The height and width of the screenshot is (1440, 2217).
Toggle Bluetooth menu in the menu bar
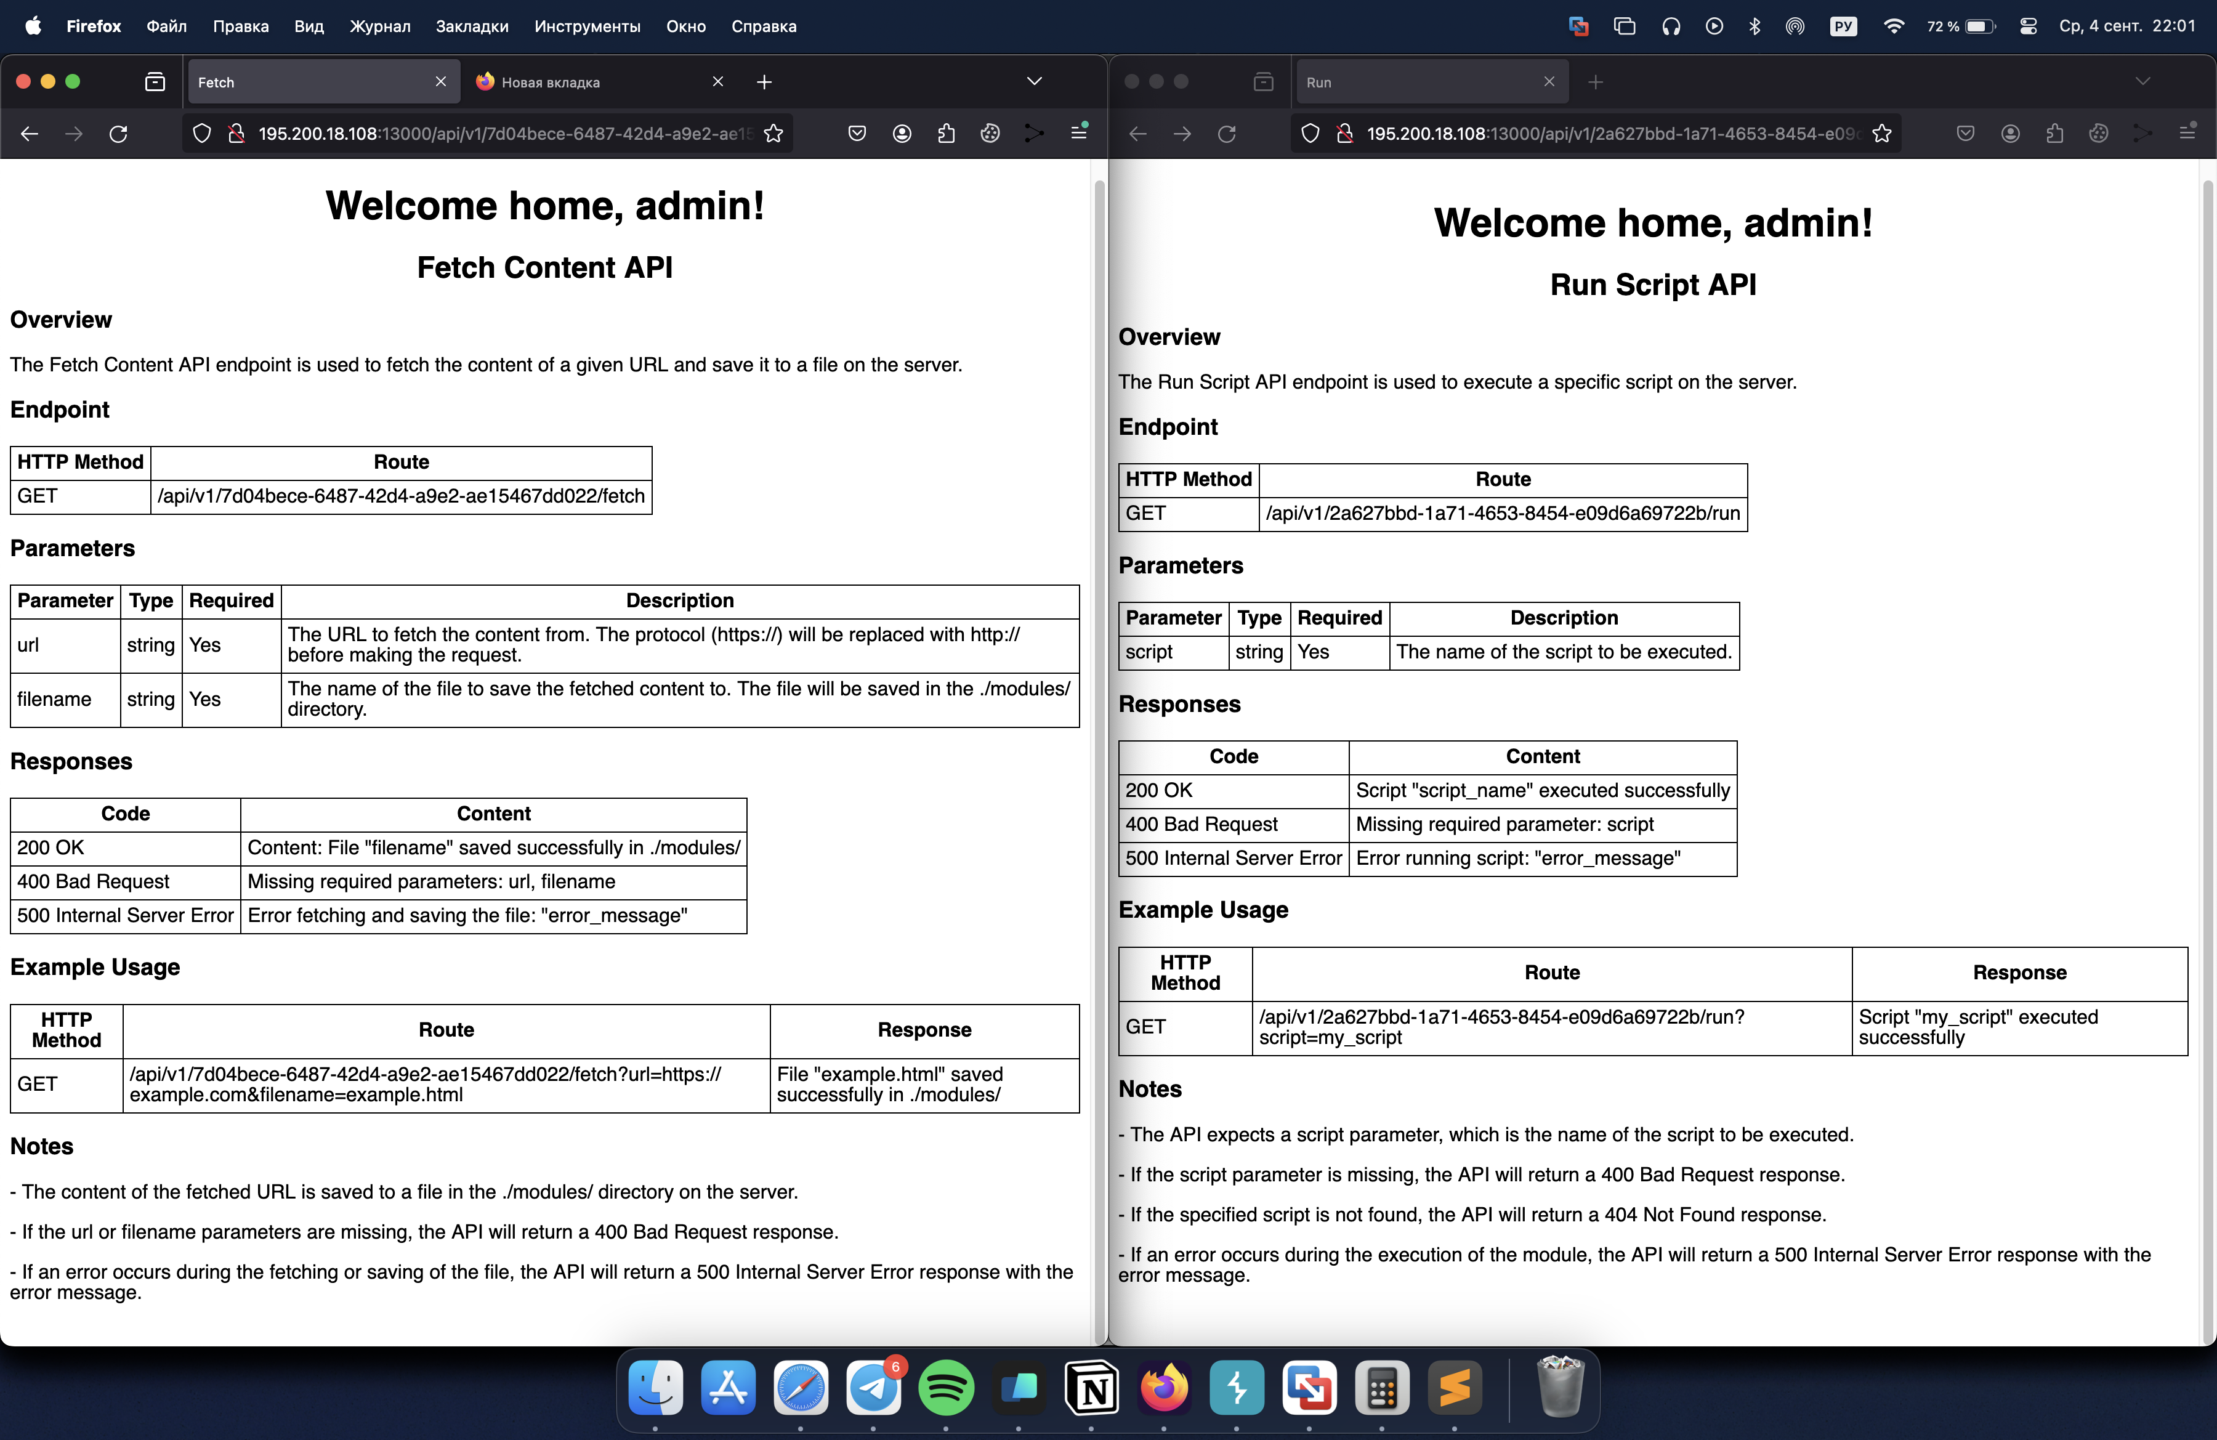tap(1754, 26)
